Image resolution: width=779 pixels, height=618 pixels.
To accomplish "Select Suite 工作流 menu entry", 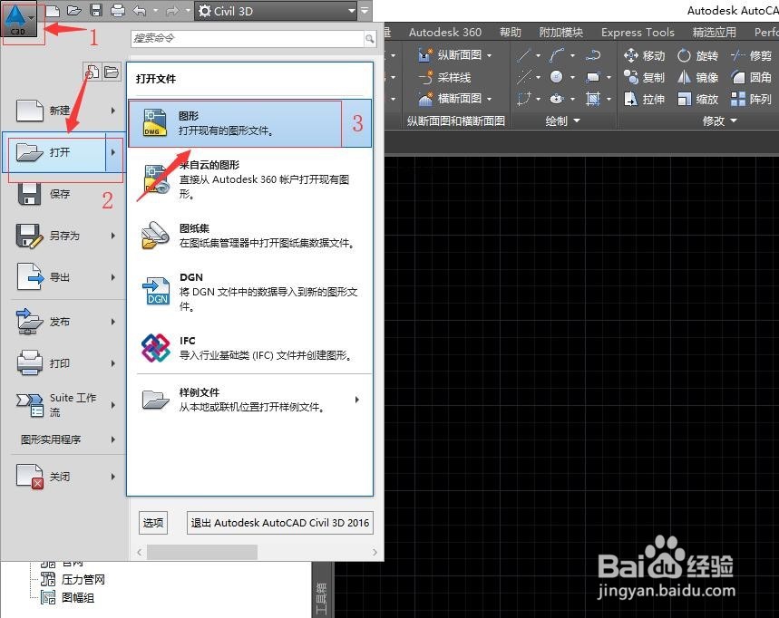I will pos(63,405).
